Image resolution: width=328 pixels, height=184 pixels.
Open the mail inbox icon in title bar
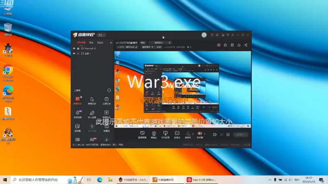click(212, 35)
